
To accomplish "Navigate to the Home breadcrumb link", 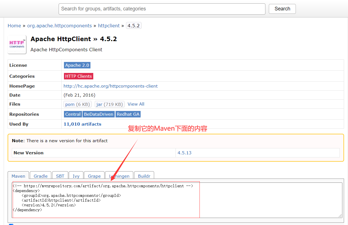I will click(14, 26).
